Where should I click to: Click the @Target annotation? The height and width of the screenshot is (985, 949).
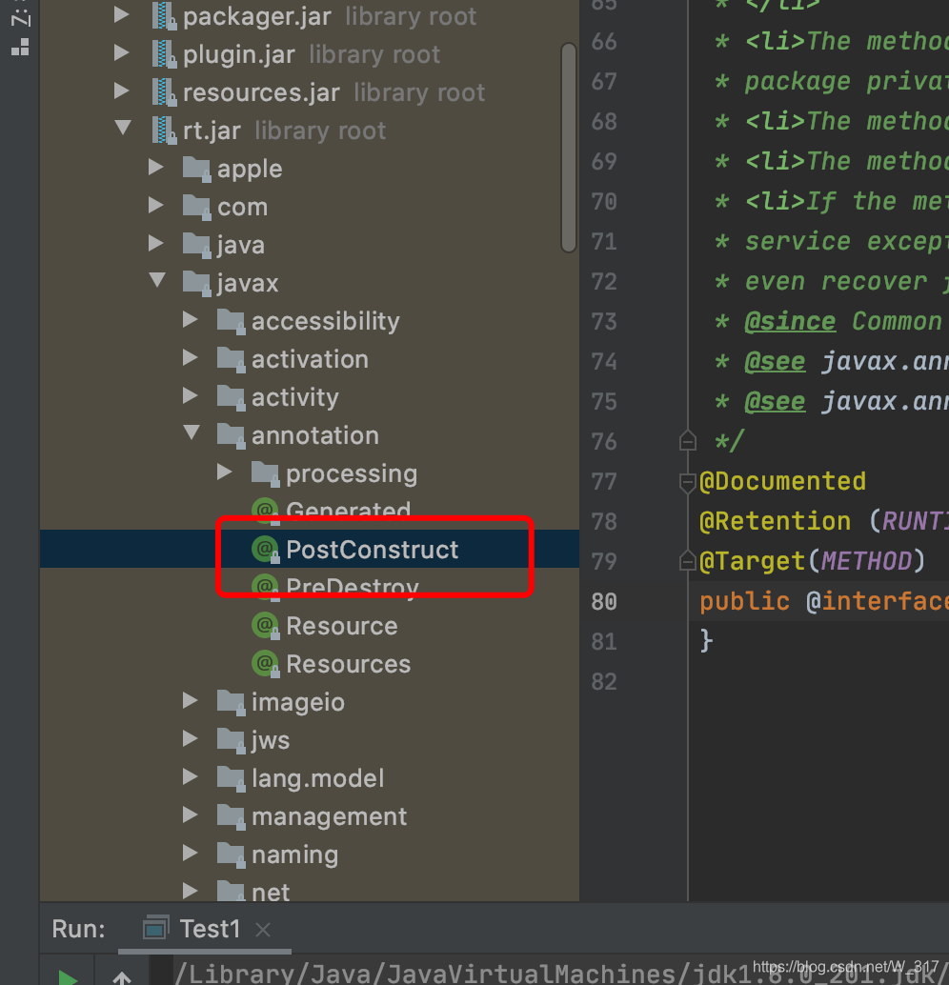[753, 561]
